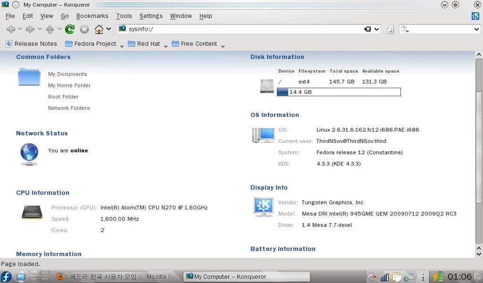483x283 pixels.
Task: Click the scrollbar up arrow at top
Action: coord(478,55)
